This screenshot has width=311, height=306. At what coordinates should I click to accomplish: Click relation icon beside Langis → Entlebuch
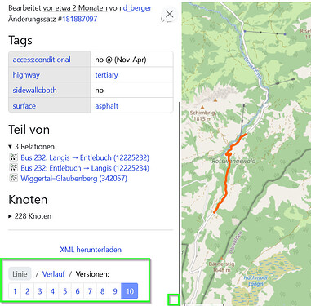14,157
